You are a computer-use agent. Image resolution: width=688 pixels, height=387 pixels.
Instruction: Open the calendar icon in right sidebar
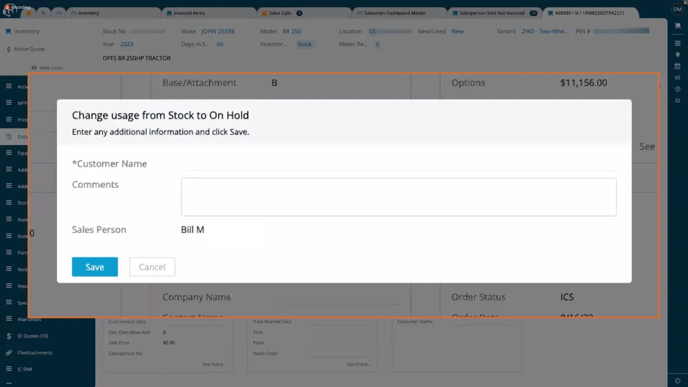click(x=678, y=66)
